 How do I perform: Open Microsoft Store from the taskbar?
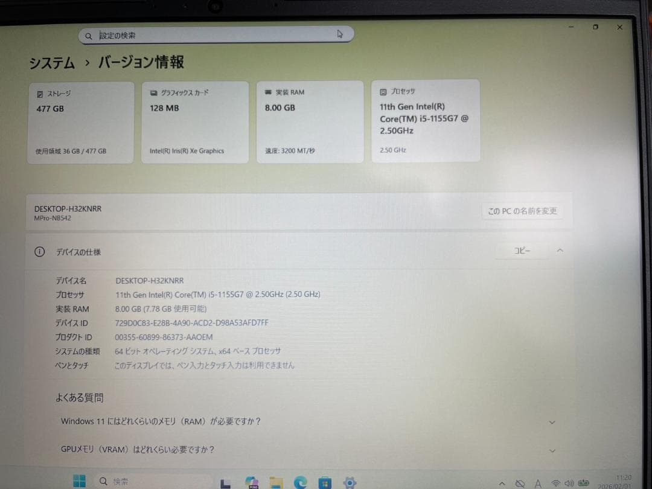[324, 482]
